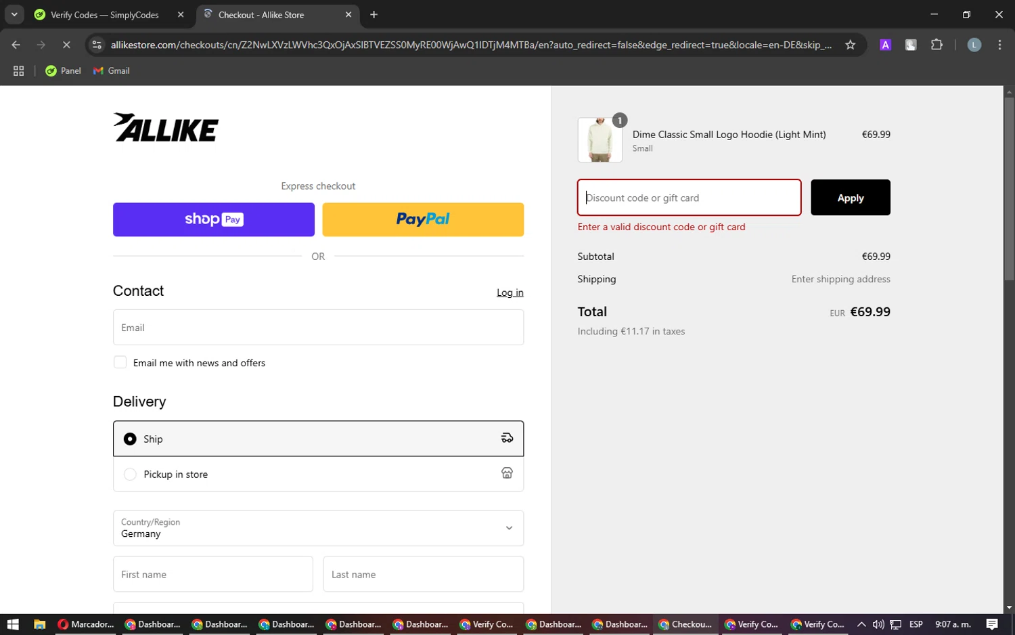
Task: Open the Chrome profile avatar
Action: tap(974, 45)
